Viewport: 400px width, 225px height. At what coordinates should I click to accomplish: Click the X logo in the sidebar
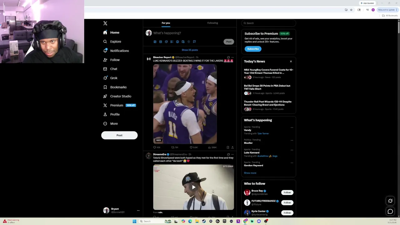coord(105,23)
